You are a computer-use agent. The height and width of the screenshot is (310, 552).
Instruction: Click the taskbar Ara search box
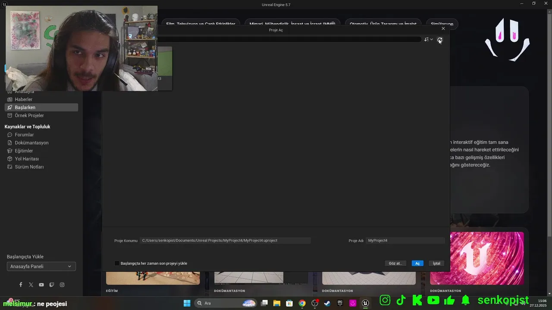point(226,303)
